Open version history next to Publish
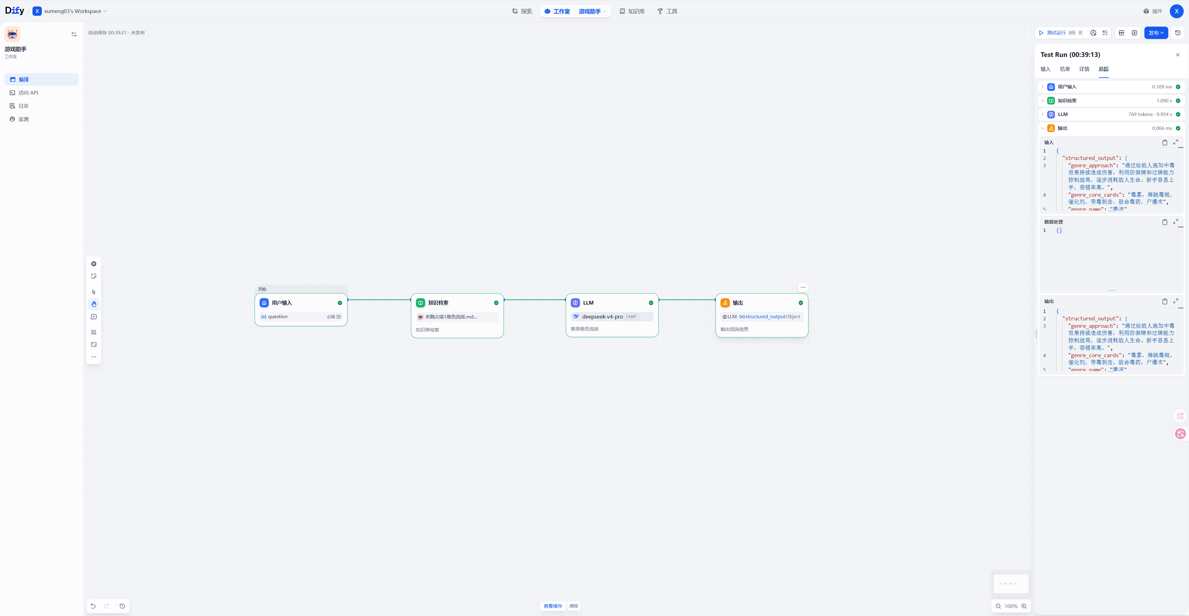 tap(1178, 33)
